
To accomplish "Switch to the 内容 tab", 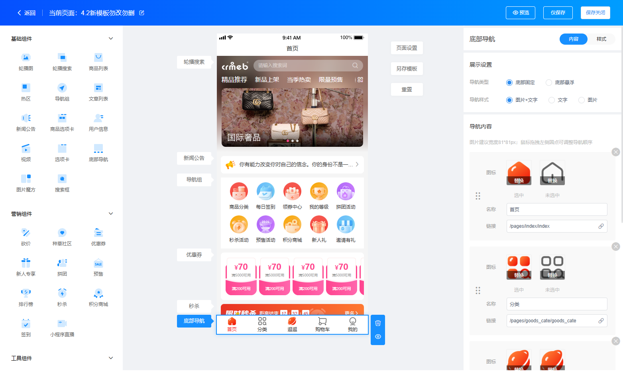I will click(574, 39).
